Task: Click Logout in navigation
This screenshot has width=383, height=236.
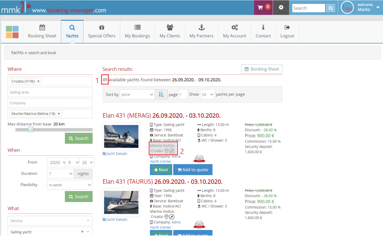Action: tap(287, 31)
